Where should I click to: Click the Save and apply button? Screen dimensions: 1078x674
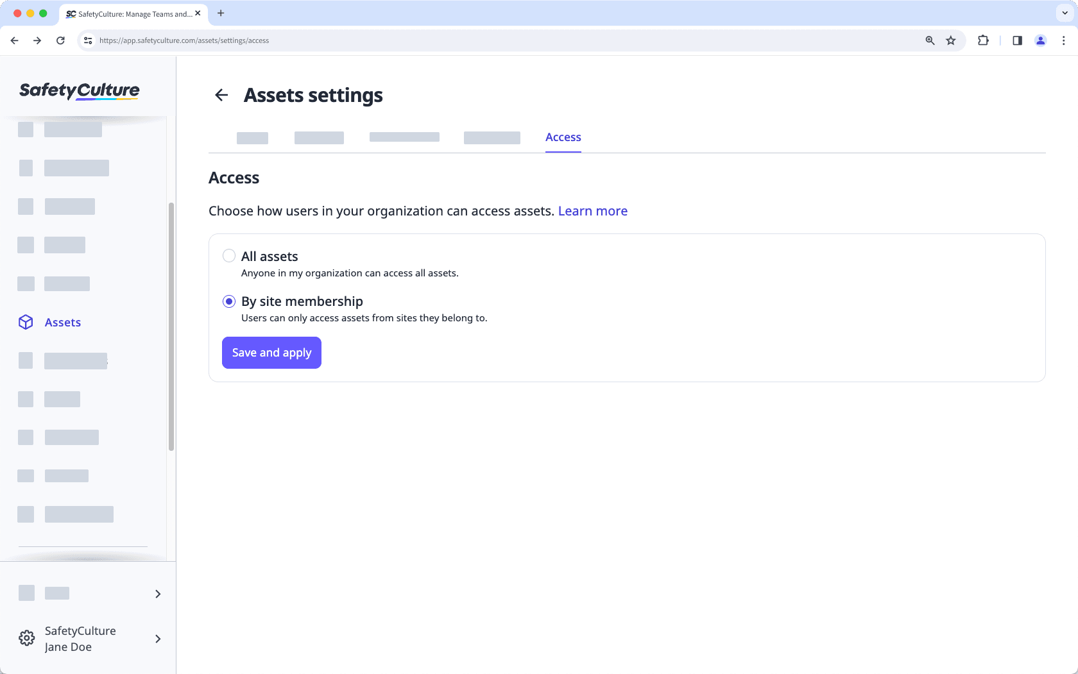click(x=271, y=352)
